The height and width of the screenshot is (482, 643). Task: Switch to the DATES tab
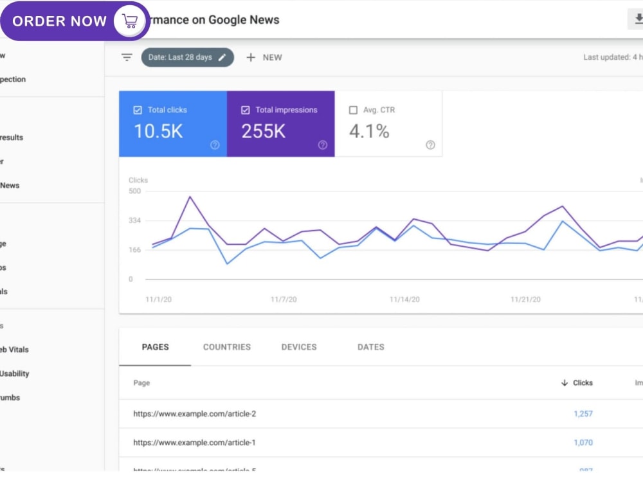tap(371, 347)
